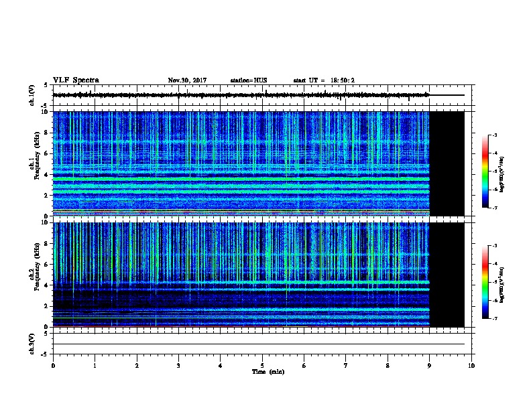
Task: Click time axis tick label "3"
Action: click(178, 366)
